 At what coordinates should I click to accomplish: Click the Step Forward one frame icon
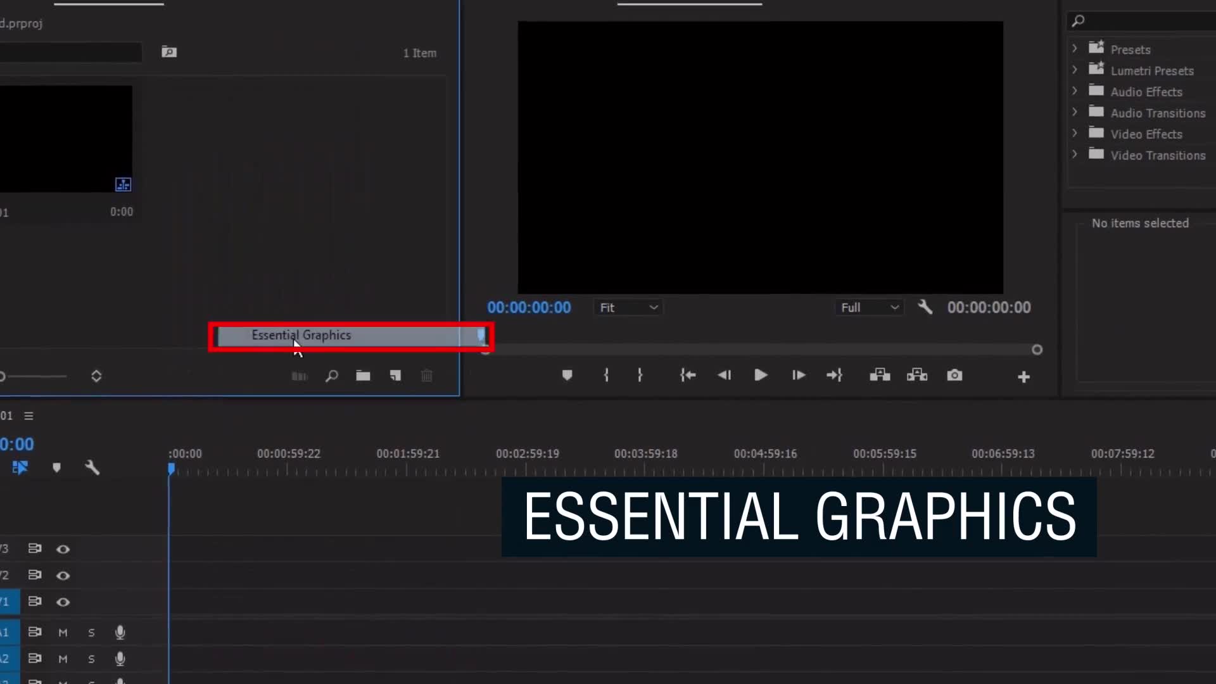click(797, 375)
